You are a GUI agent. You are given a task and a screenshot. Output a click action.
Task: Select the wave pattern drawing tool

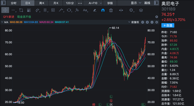61,10
